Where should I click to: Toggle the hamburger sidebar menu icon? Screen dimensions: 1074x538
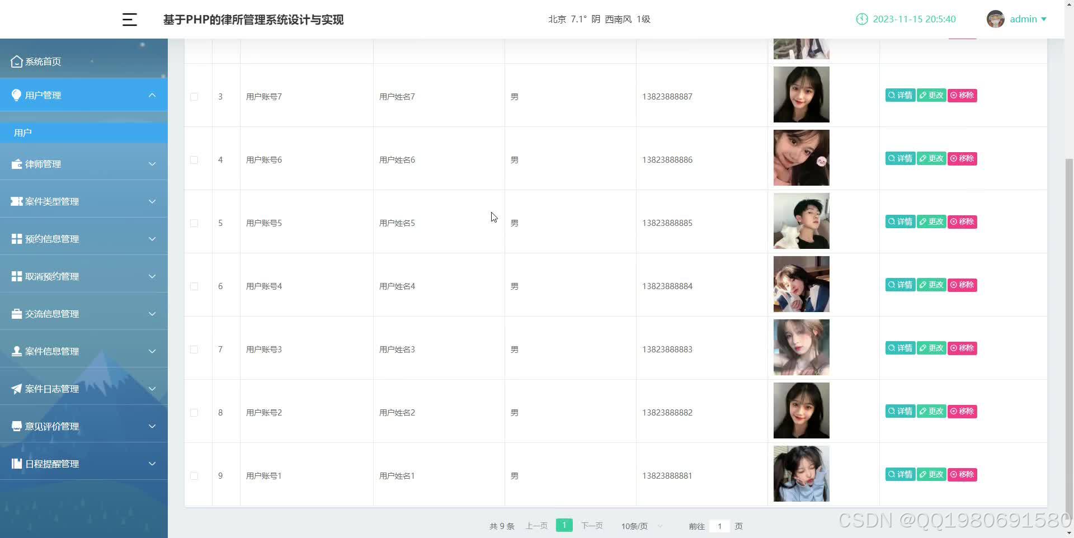point(130,20)
